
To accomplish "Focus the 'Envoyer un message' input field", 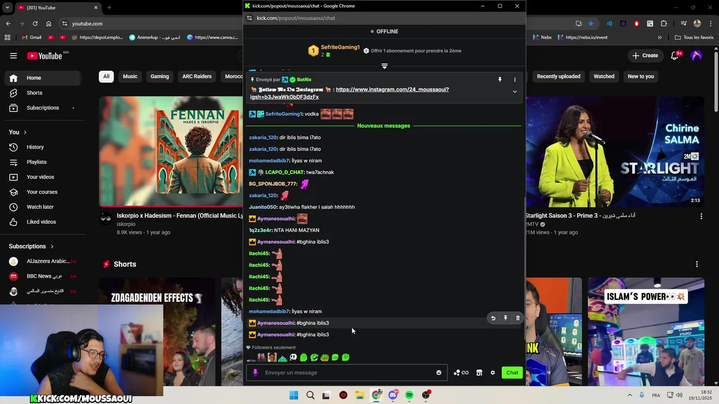I will (347, 373).
